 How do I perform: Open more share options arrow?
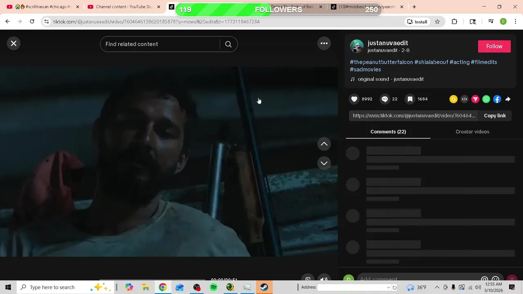pos(508,99)
